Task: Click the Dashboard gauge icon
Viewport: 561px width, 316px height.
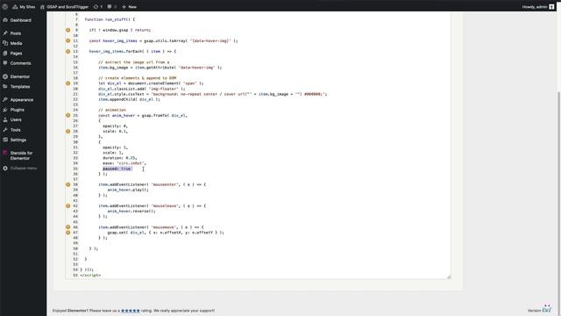Action: pyautogui.click(x=5, y=20)
